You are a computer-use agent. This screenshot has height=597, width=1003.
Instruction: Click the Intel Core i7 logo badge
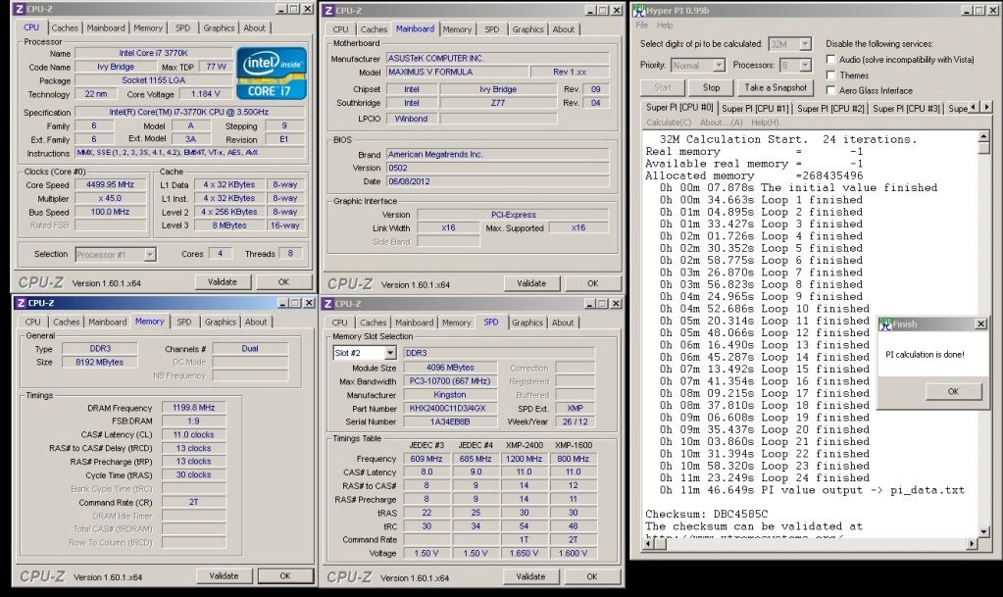(x=272, y=73)
